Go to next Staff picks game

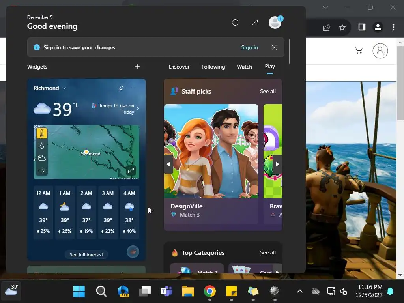(x=277, y=164)
